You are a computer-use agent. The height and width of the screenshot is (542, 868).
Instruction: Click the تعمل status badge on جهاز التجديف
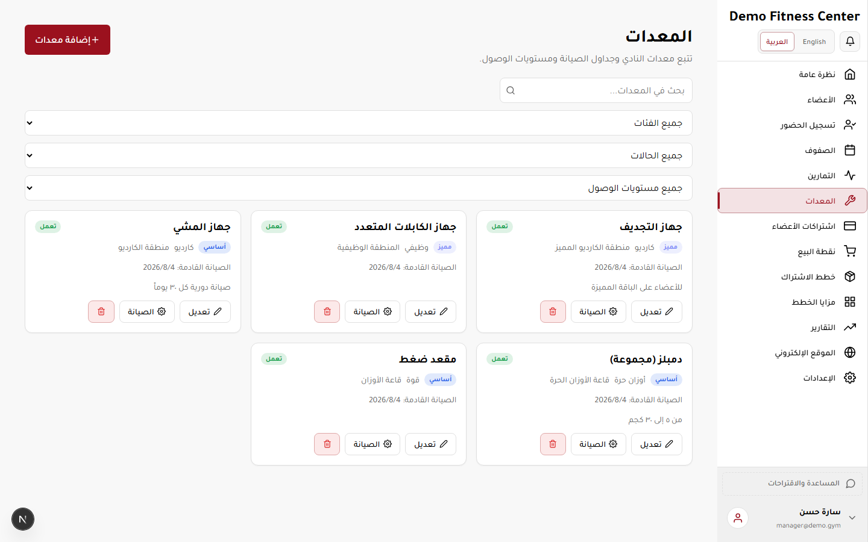[500, 226]
